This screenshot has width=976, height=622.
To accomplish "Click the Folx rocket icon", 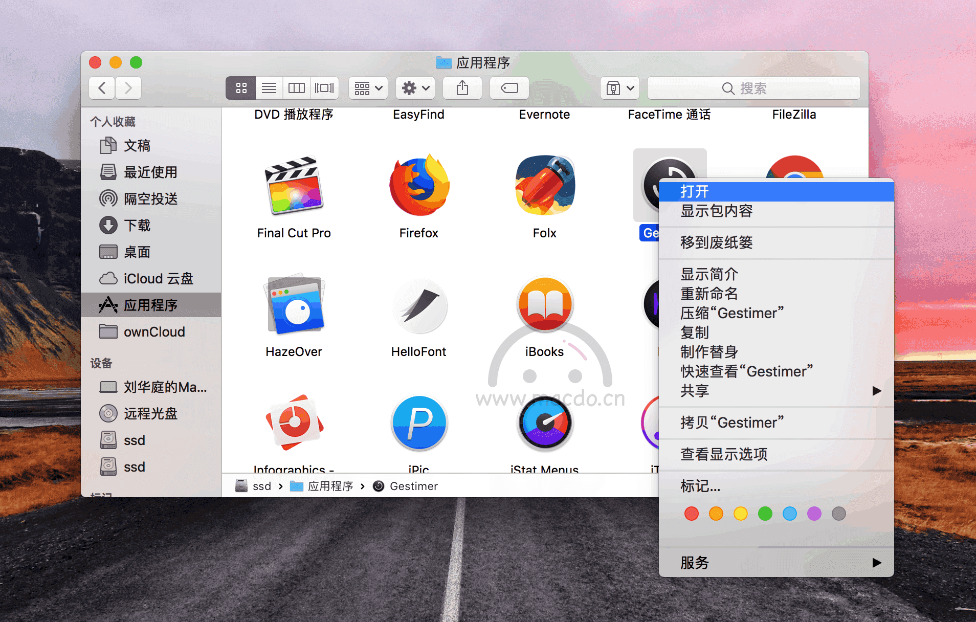I will (x=545, y=185).
